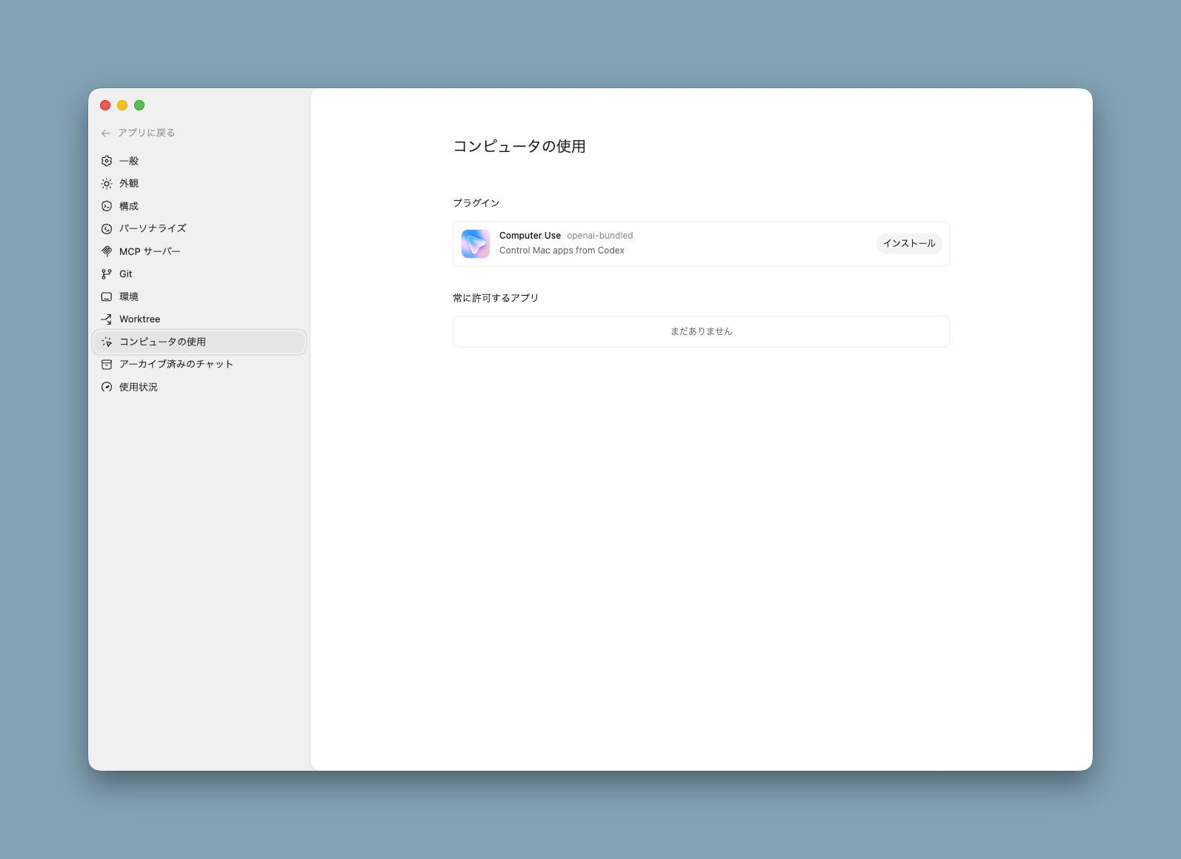Click the Worktree arrow icon
Viewport: 1181px width, 859px height.
[x=107, y=319]
